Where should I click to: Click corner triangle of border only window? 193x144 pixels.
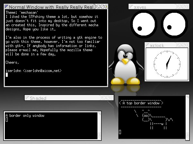click(x=99, y=114)
